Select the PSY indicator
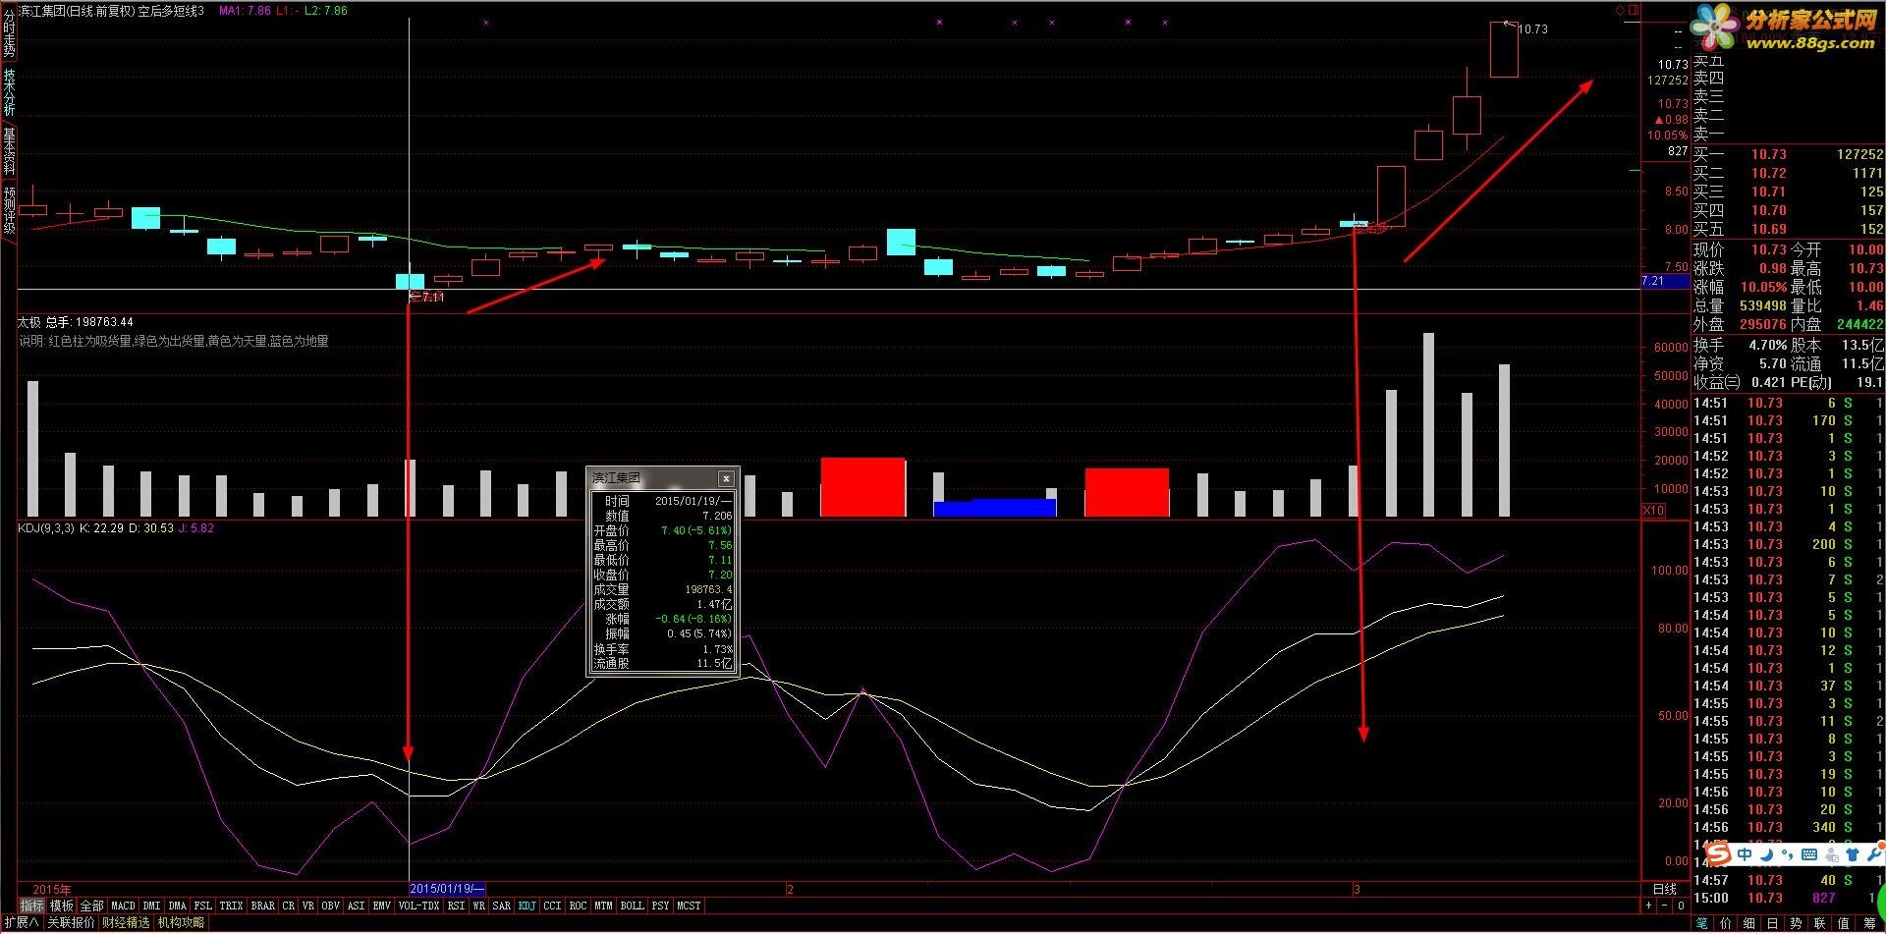 [x=660, y=906]
